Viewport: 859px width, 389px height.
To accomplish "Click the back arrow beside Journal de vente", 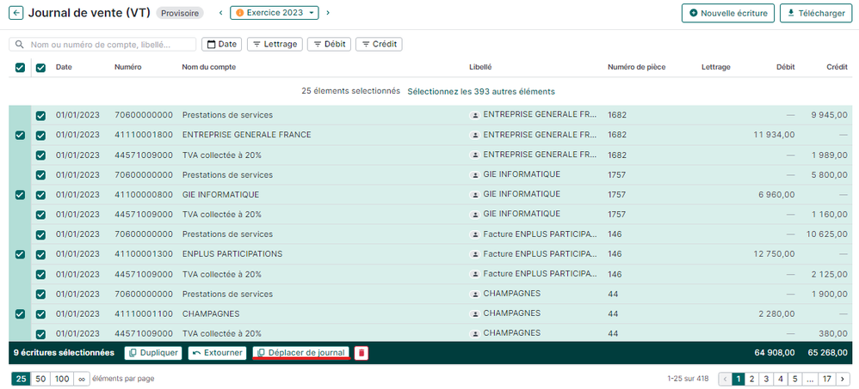I will [x=16, y=13].
